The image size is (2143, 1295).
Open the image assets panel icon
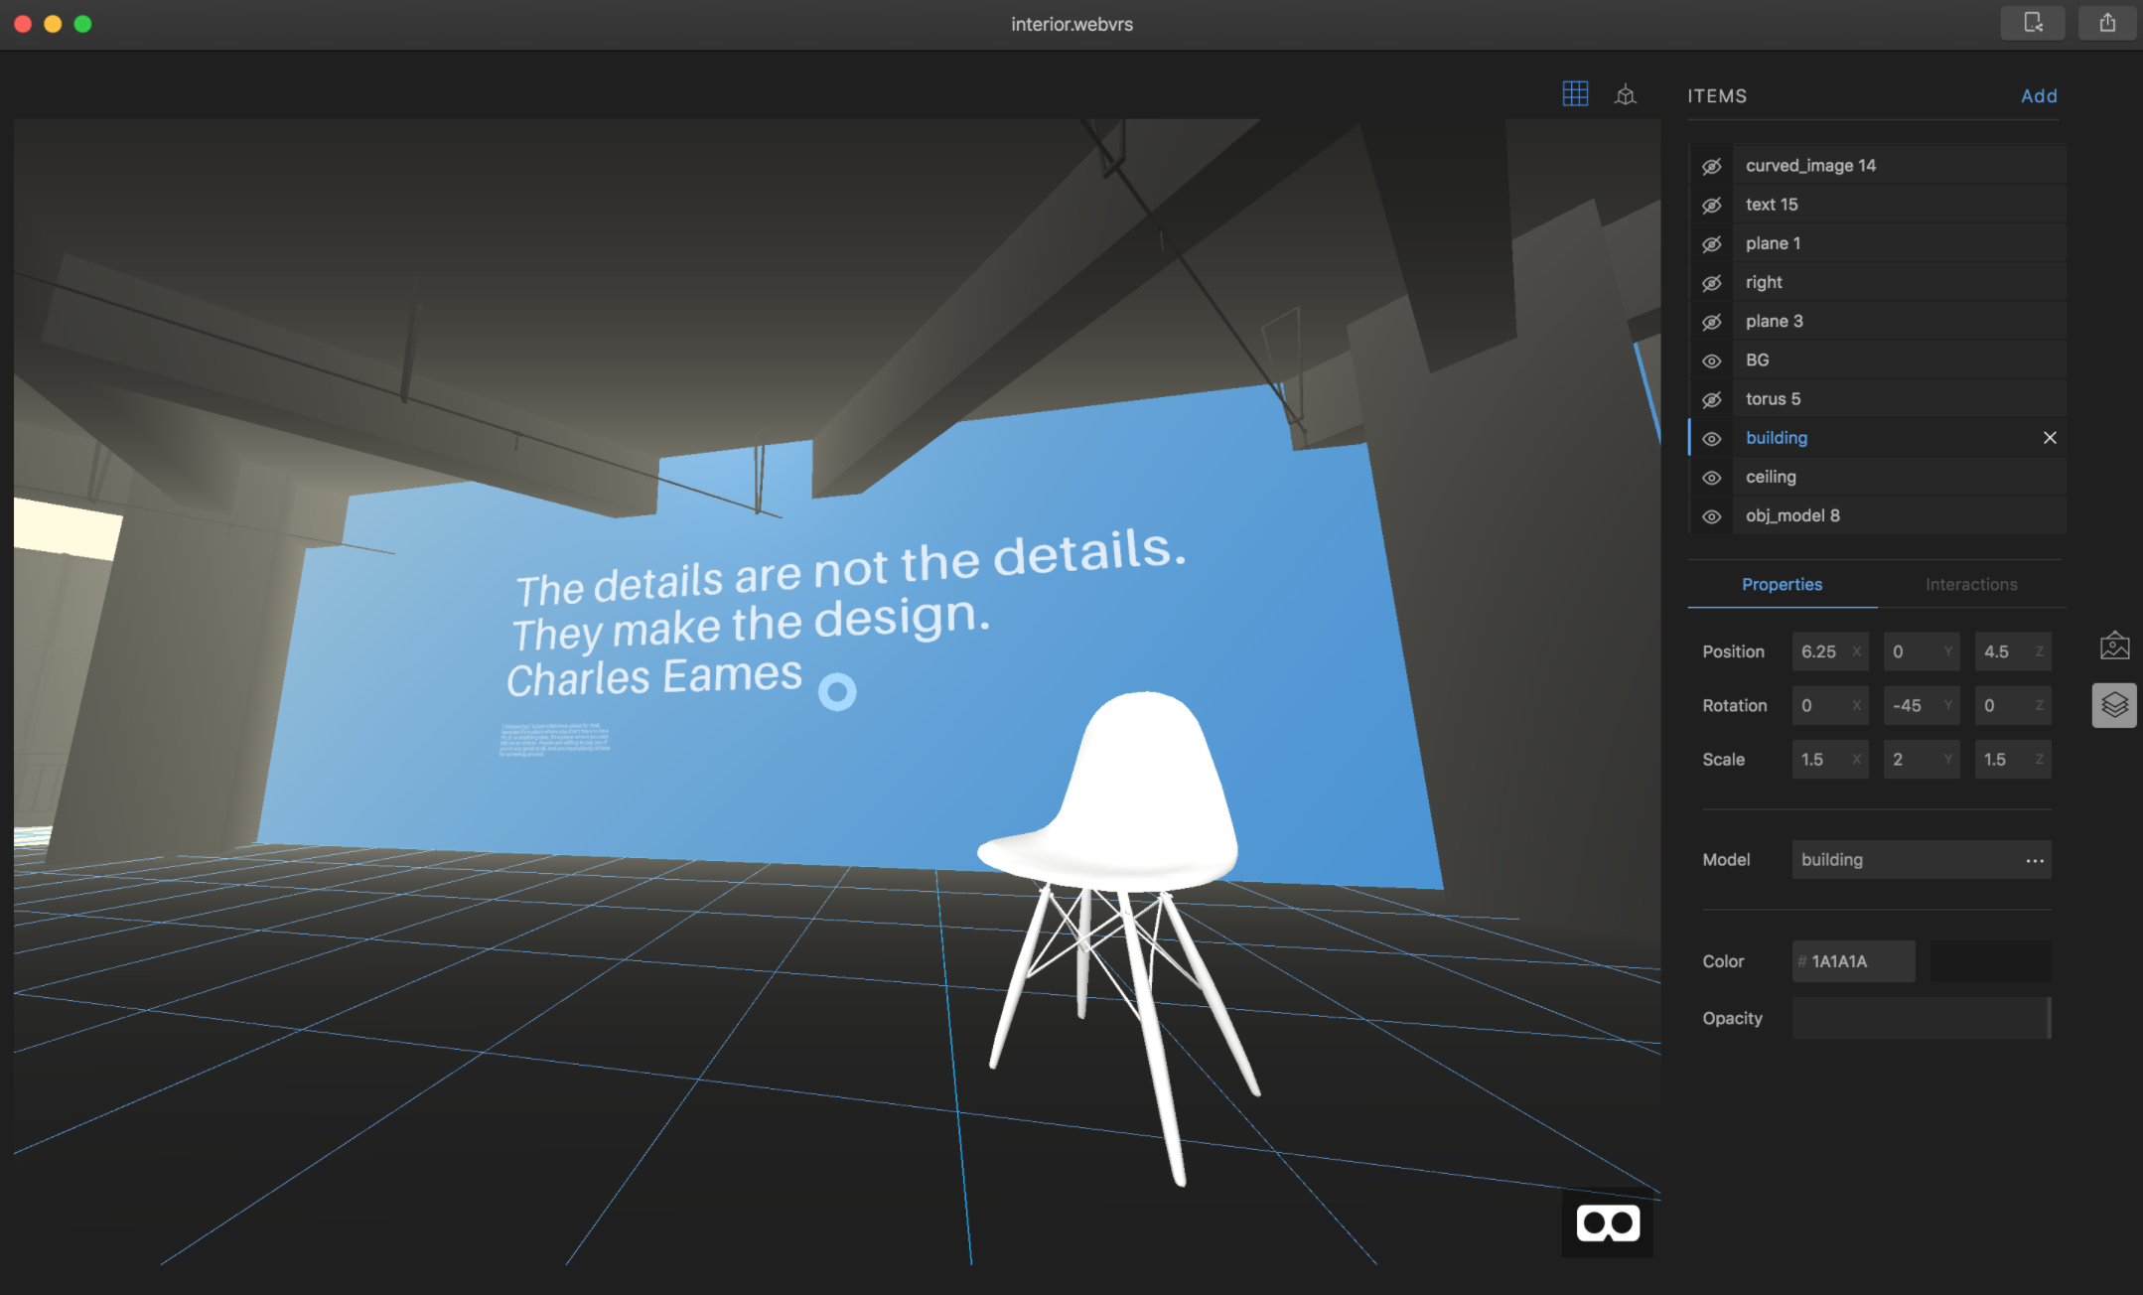click(x=2114, y=647)
